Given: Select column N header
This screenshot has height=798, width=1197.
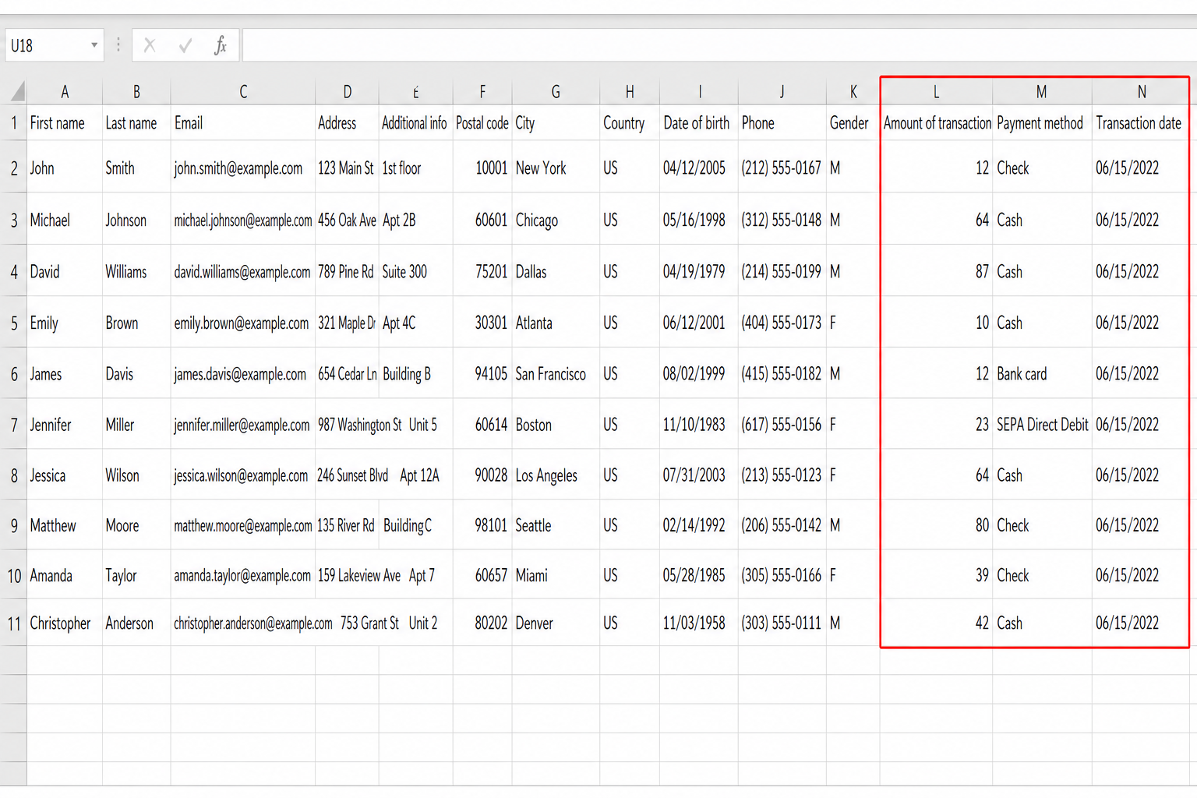Looking at the screenshot, I should (x=1141, y=92).
